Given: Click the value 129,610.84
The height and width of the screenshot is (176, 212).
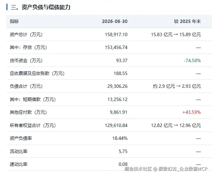Looking at the screenshot, I should pyautogui.click(x=116, y=125).
